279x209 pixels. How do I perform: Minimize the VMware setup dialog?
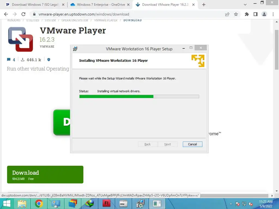pyautogui.click(x=183, y=48)
